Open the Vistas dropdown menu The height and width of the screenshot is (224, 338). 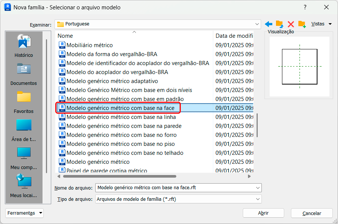(x=321, y=24)
